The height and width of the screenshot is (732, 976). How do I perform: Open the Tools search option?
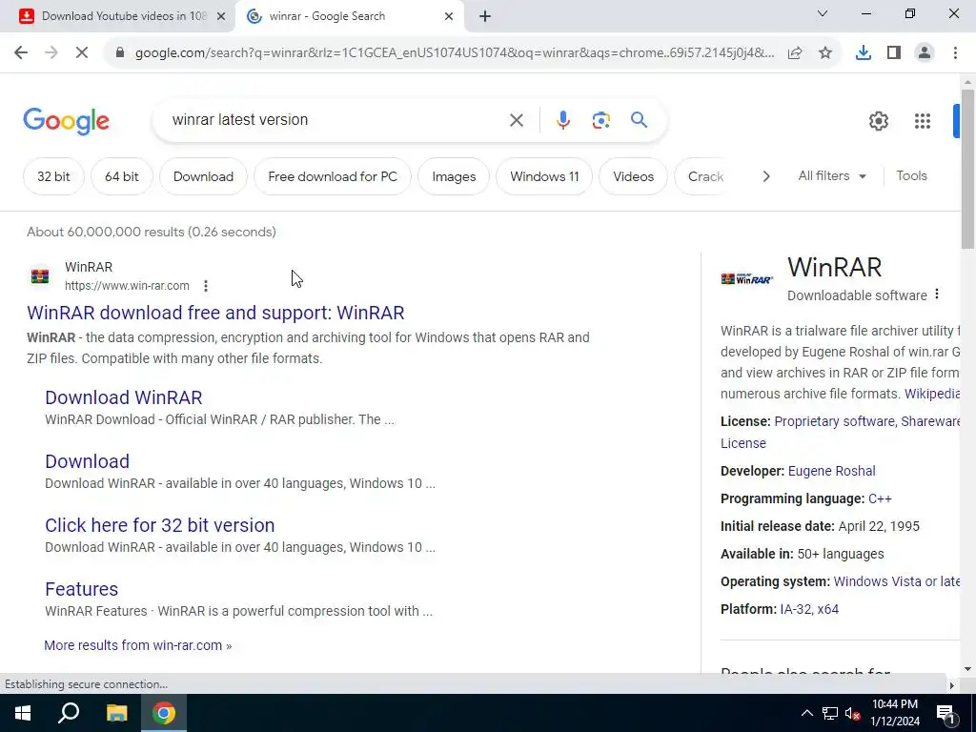911,176
